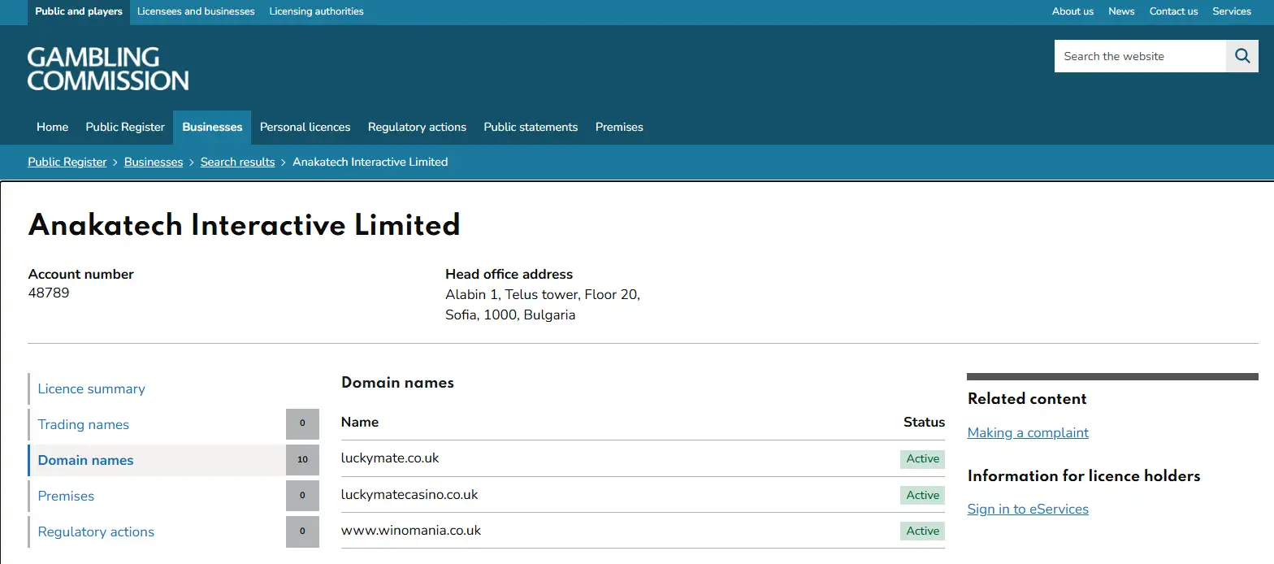The width and height of the screenshot is (1274, 564).
Task: Select Domain names side menu item
Action: pyautogui.click(x=85, y=460)
